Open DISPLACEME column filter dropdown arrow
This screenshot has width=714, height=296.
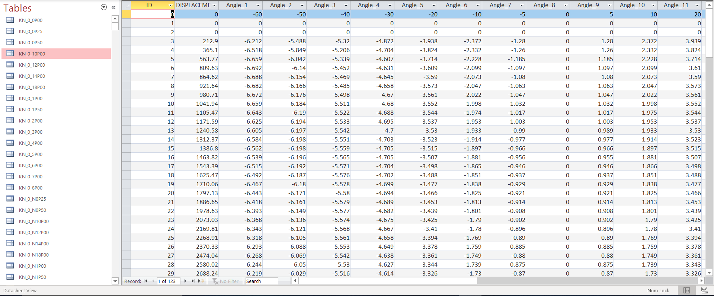click(214, 5)
